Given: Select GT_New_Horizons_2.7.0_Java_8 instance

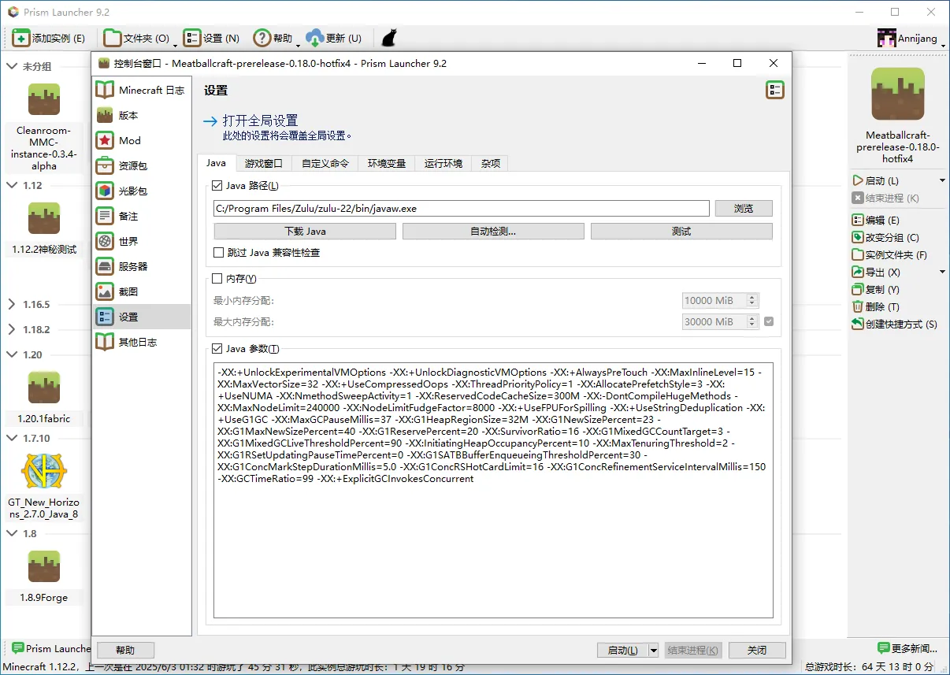Looking at the screenshot, I should (x=44, y=486).
